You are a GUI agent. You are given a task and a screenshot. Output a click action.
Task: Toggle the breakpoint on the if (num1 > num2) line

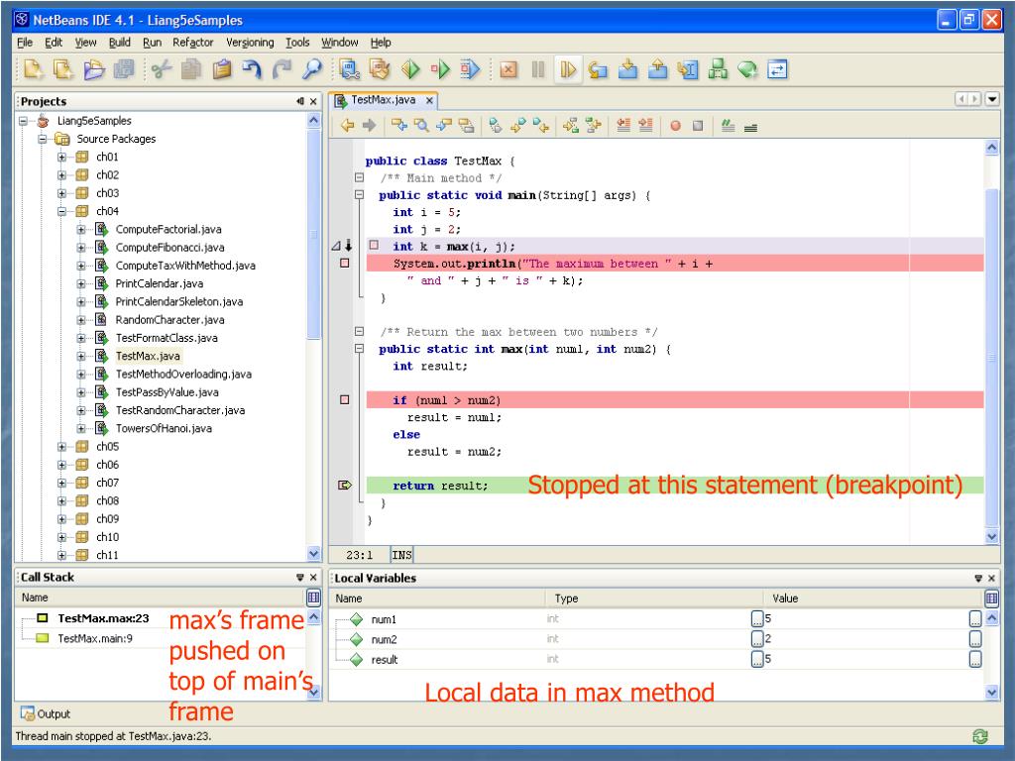tap(344, 400)
